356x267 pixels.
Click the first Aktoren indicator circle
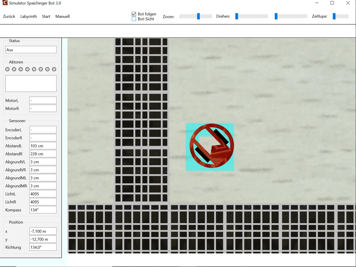tap(7, 69)
